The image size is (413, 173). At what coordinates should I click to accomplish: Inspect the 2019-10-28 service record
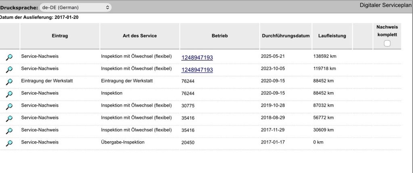coord(9,106)
